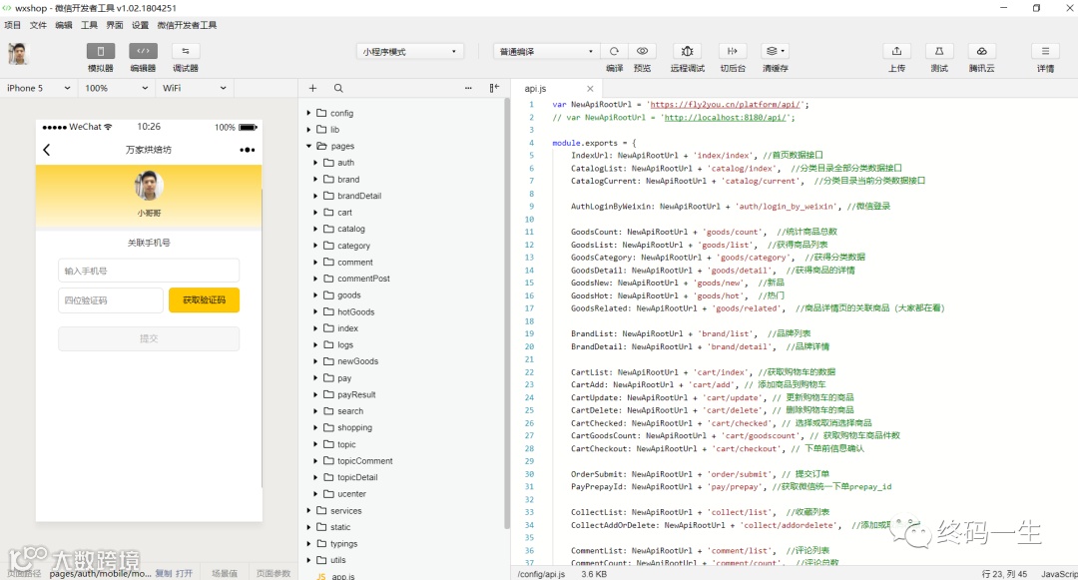1078x580 pixels.
Task: Toggle the simulator (模拟器) panel
Action: click(x=100, y=51)
